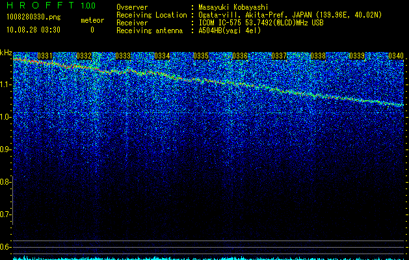Click the meteor label
This screenshot has height=260, width=409.
(92, 20)
